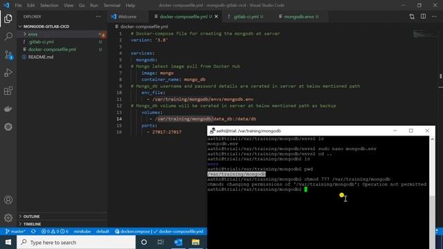This screenshot has height=249, width=443.
Task: Open the Search view in activity bar
Action: tap(8, 37)
